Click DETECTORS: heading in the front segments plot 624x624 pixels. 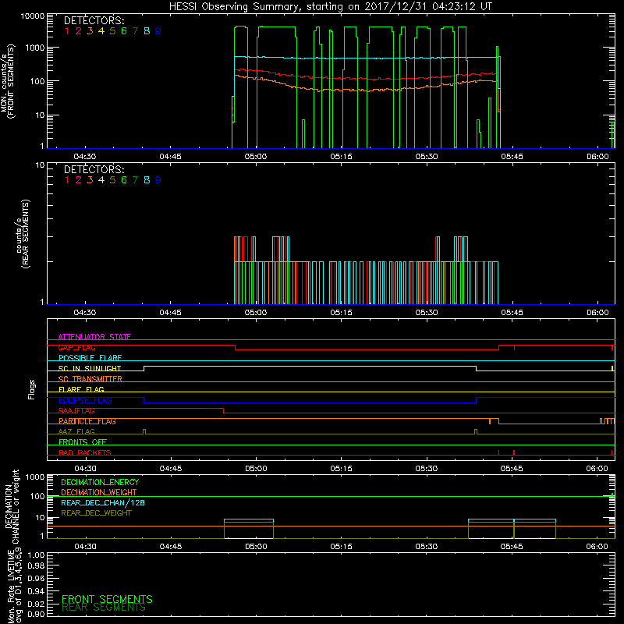click(x=94, y=20)
